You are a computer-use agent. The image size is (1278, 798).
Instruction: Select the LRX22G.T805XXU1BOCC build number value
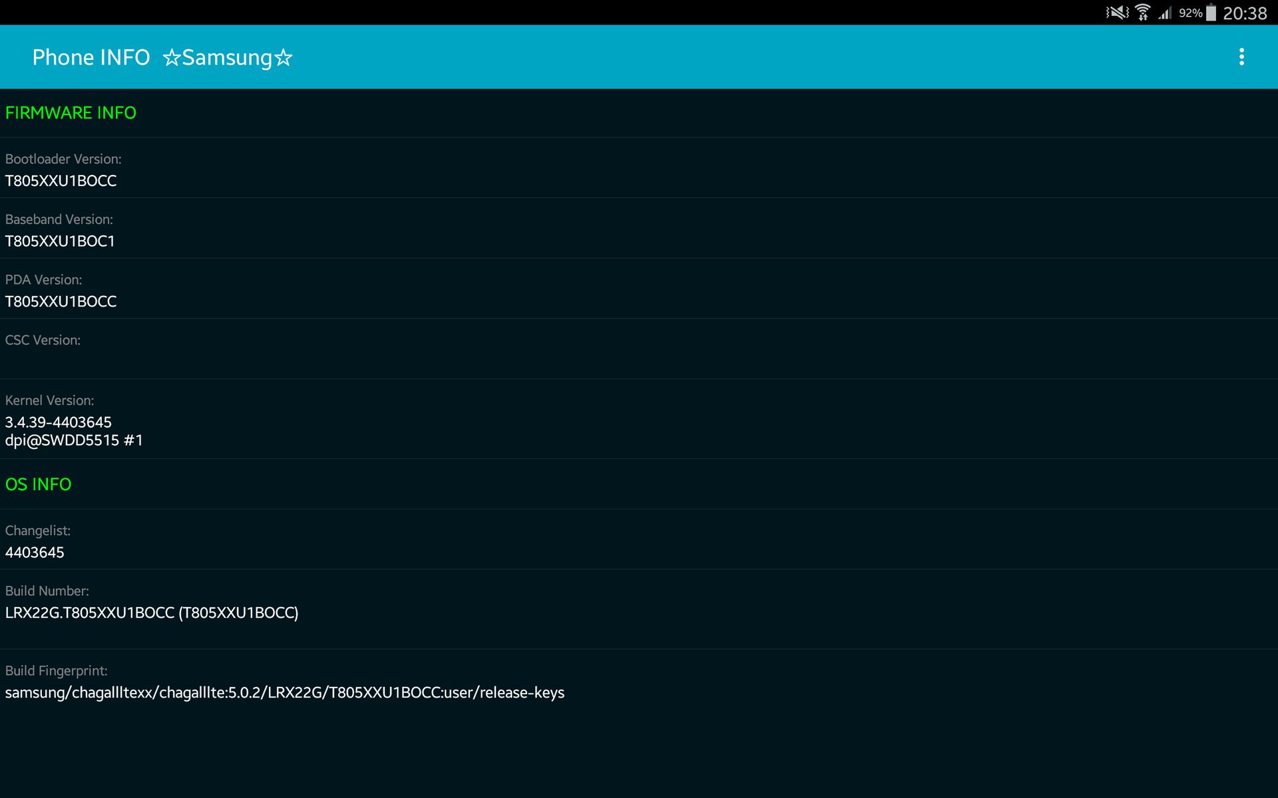pyautogui.click(x=152, y=613)
